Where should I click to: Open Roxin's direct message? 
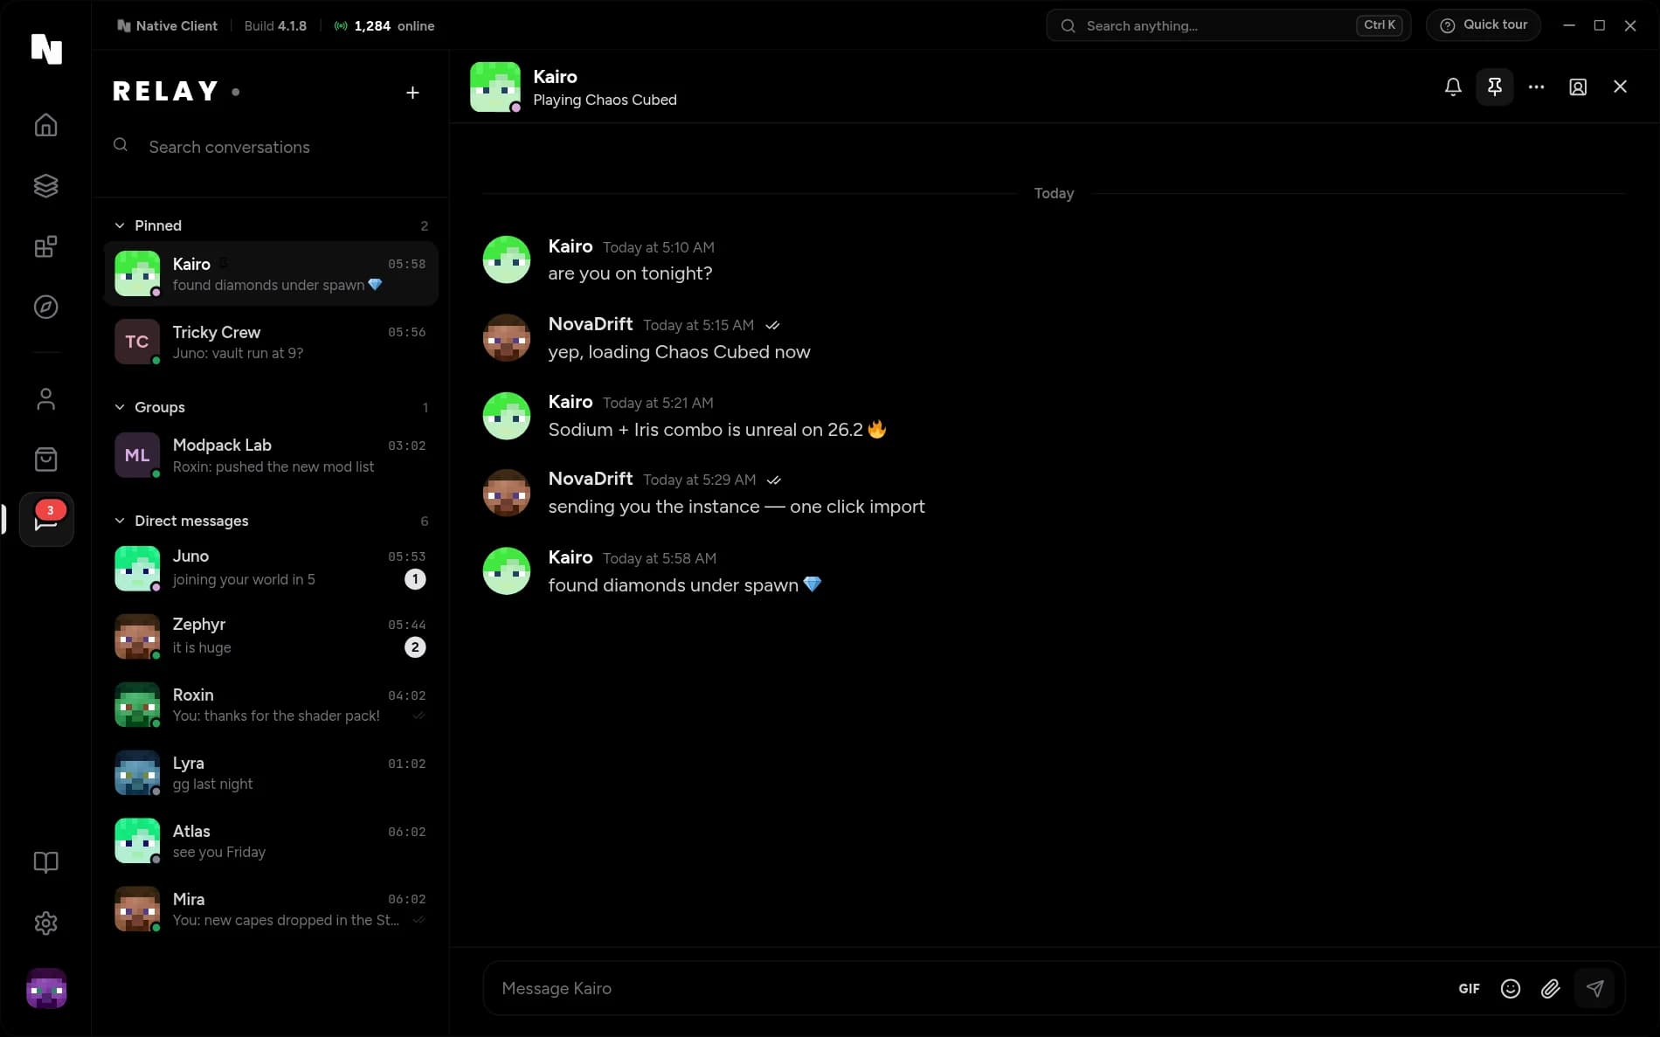coord(271,704)
